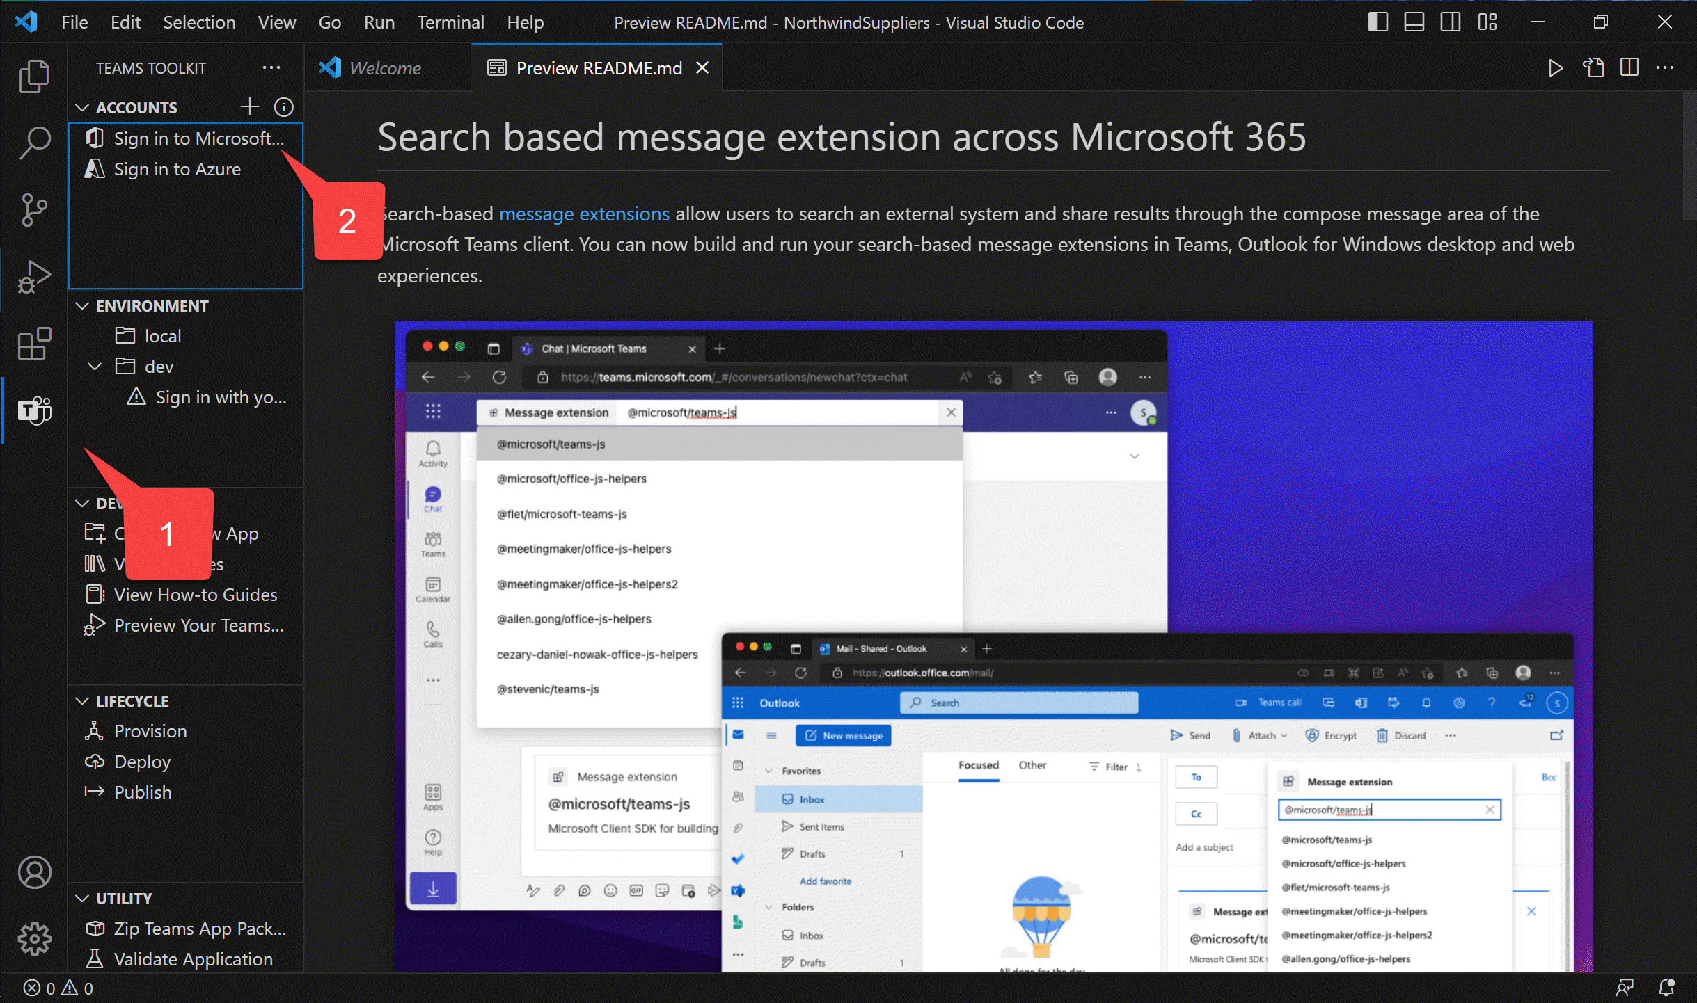The height and width of the screenshot is (1003, 1697).
Task: Open the Terminal menu
Action: click(450, 22)
